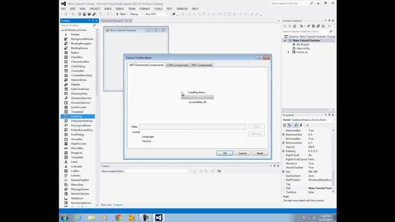This screenshot has width=395, height=222.
Task: Select App.config in Solution Explorer
Action: (x=303, y=48)
